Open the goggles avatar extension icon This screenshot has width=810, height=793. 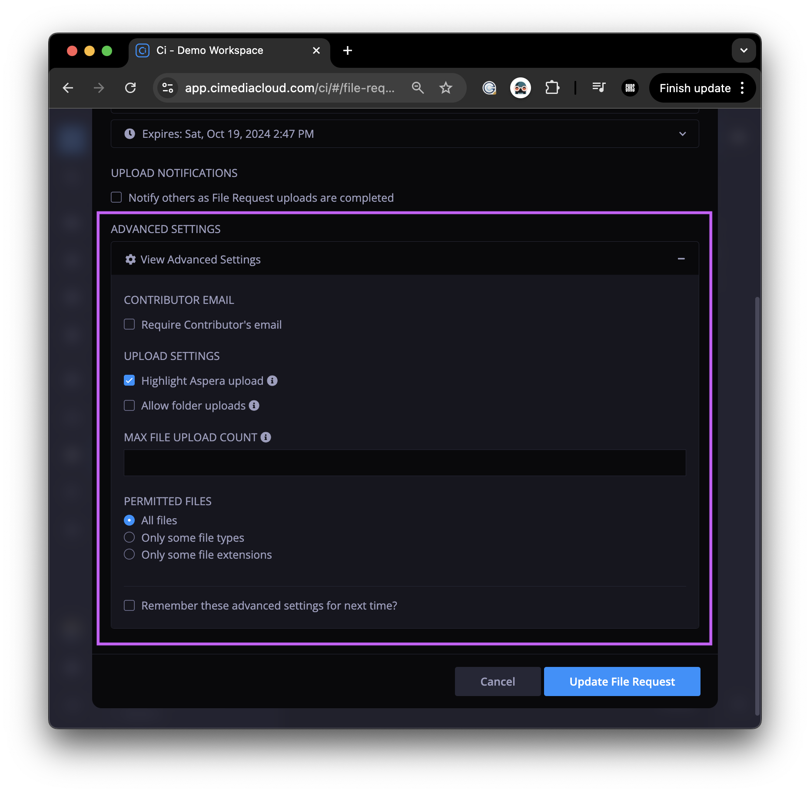click(521, 88)
